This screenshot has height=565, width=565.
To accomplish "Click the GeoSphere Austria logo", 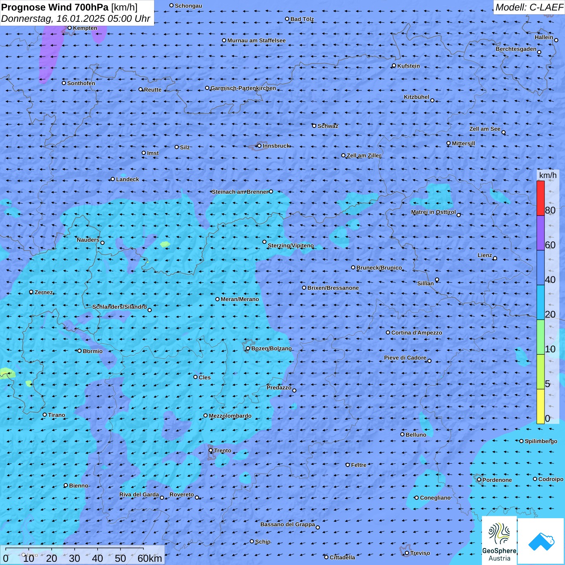I will coord(499,540).
